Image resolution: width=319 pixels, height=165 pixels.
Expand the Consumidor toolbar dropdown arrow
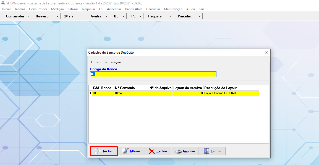pos(28,16)
